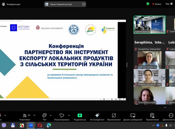This screenshot has height=129, width=175.
Task: Open Viber from the taskbar
Action: pyautogui.click(x=4, y=126)
